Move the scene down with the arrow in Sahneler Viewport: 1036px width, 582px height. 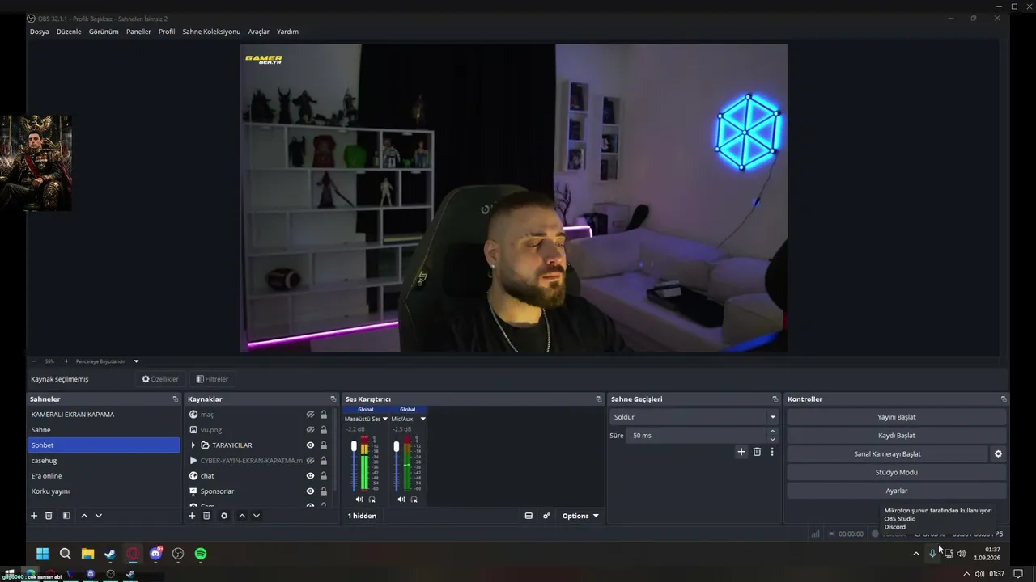coord(99,516)
